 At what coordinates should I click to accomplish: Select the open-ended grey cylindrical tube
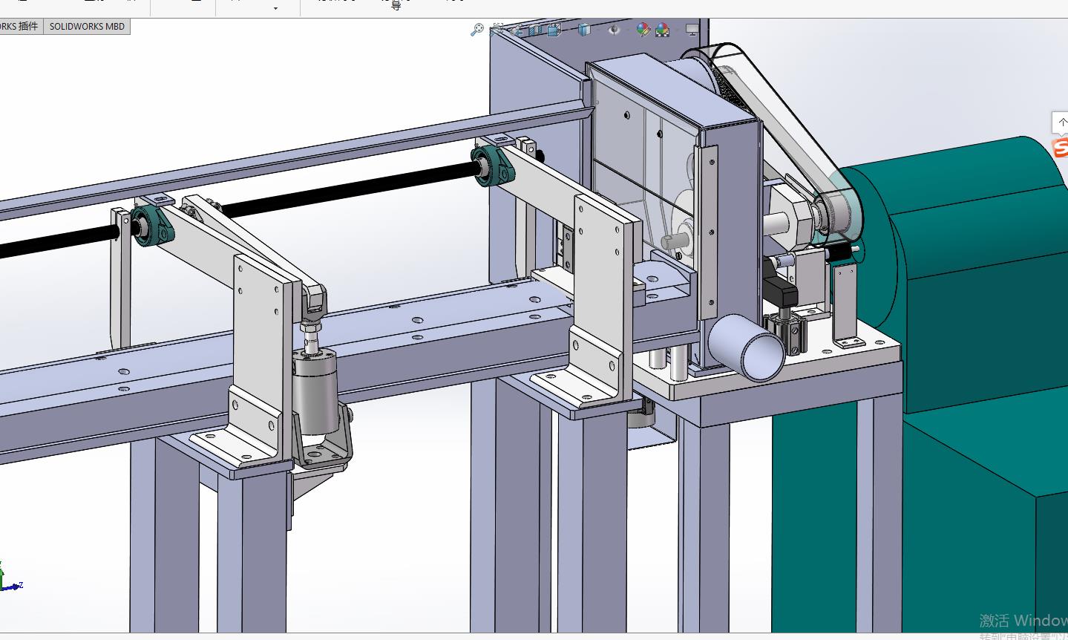(746, 347)
